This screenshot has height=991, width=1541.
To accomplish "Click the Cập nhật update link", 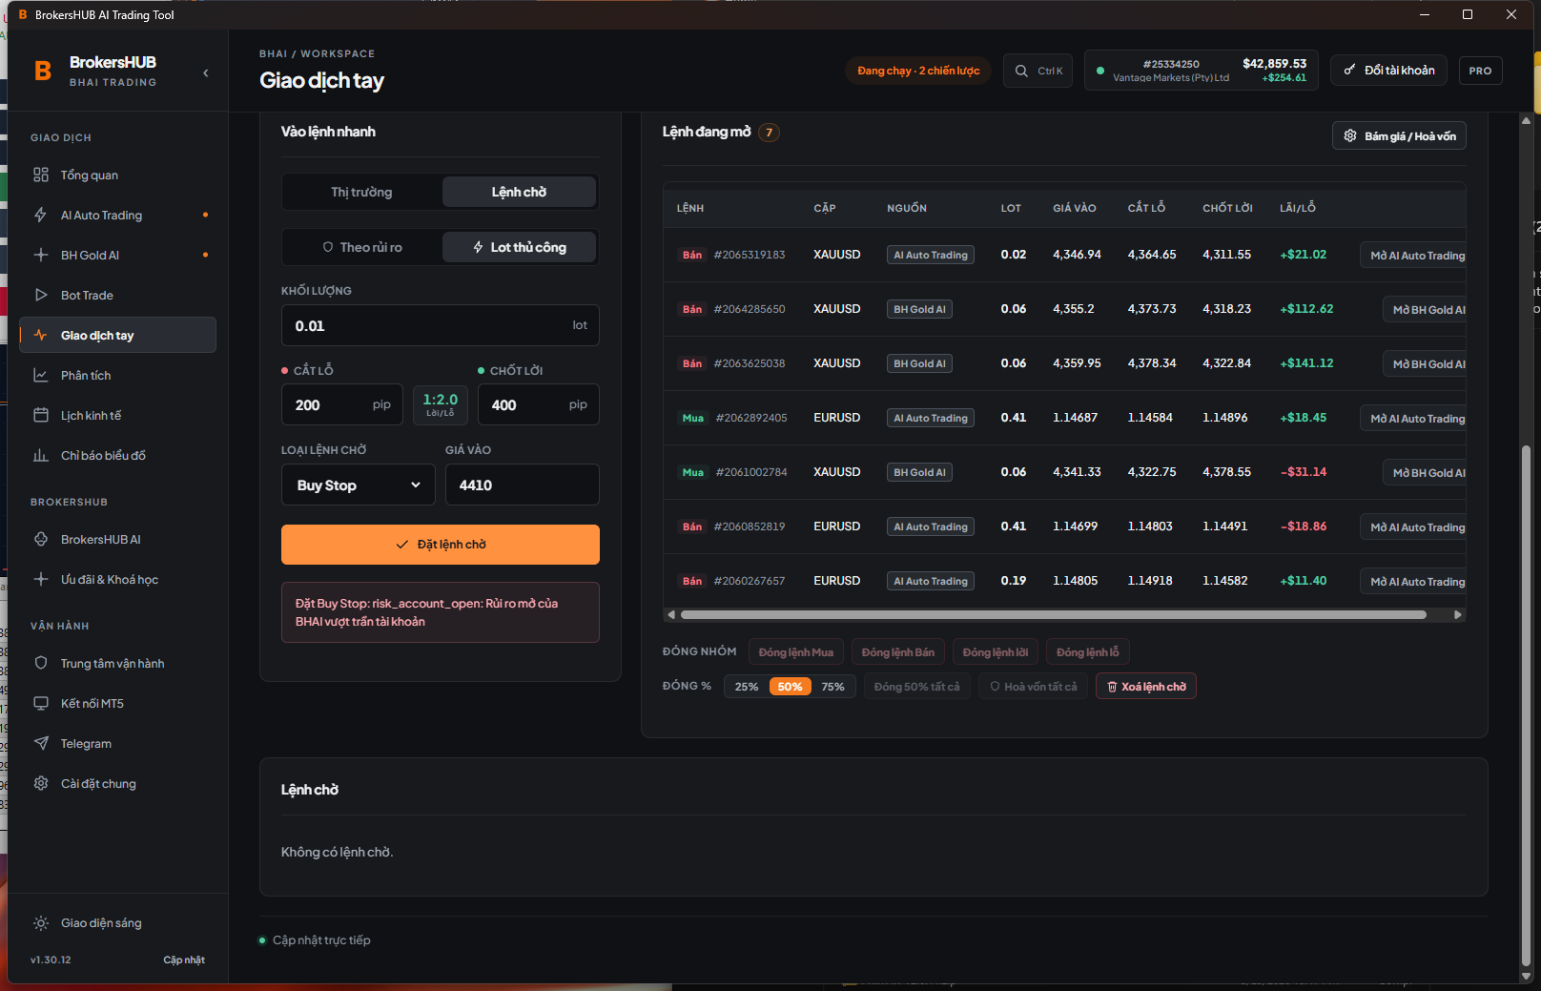I will point(184,960).
